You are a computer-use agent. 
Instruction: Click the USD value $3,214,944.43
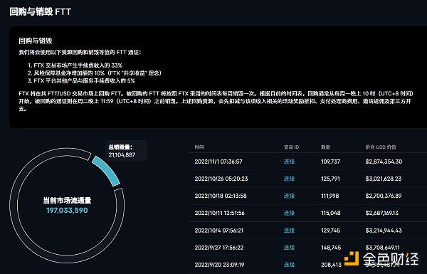click(x=384, y=231)
